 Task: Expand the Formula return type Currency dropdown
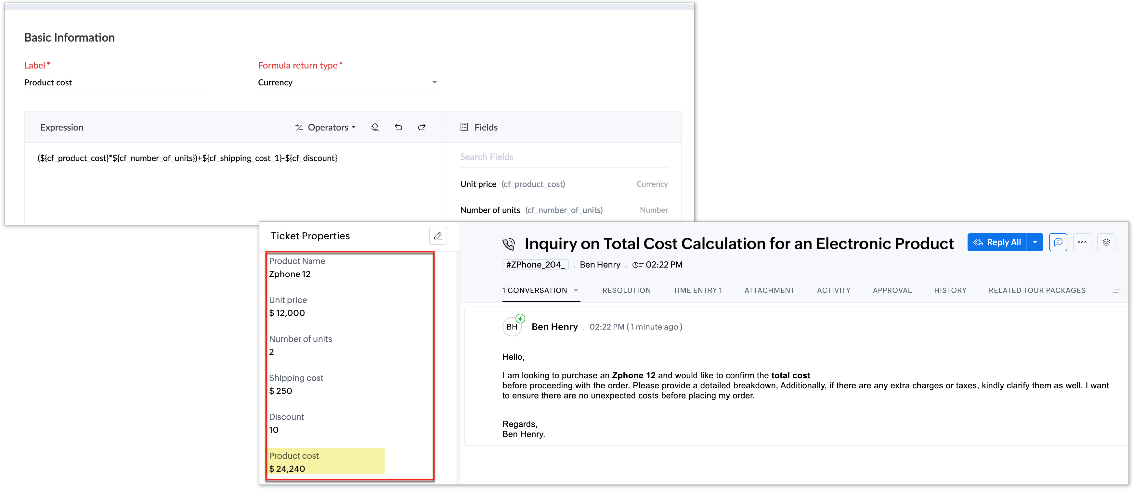tap(434, 82)
